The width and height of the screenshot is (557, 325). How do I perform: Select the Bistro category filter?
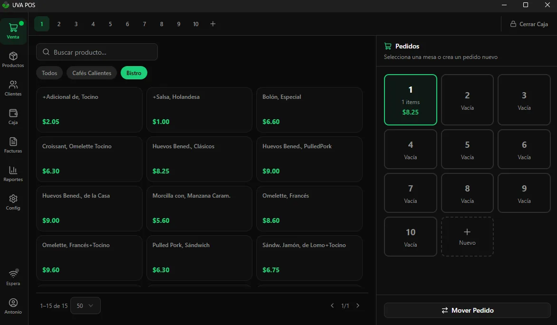pyautogui.click(x=134, y=73)
